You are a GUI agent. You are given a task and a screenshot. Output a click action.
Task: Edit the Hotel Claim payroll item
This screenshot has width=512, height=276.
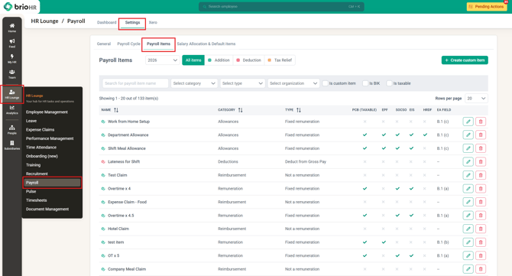(468, 229)
